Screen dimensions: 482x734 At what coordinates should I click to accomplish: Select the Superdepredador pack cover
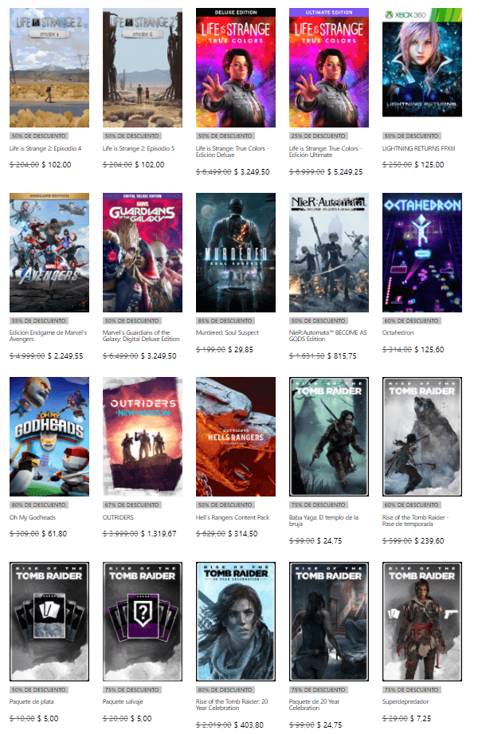[422, 622]
